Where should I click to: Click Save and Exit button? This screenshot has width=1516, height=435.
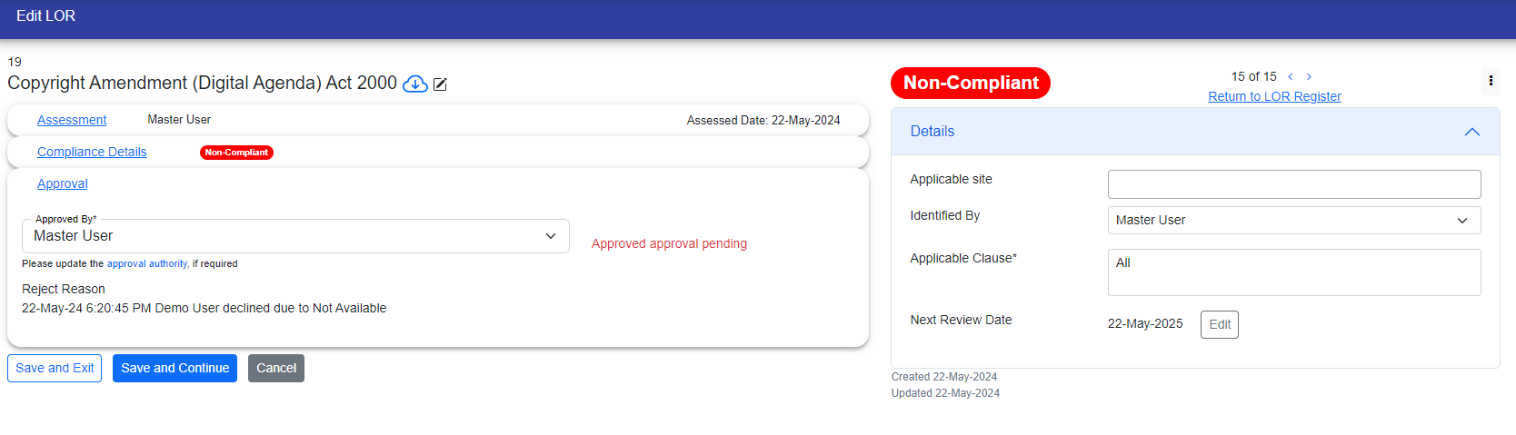pyautogui.click(x=55, y=368)
